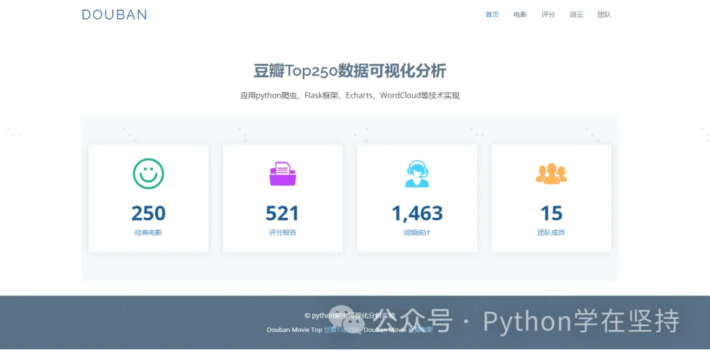Open the 电影 nav item

coord(520,14)
